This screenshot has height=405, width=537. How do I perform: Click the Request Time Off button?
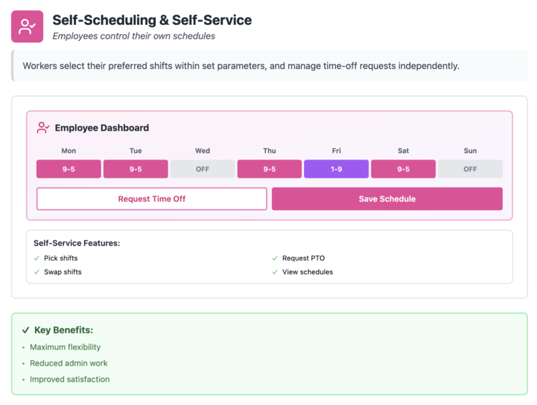click(151, 198)
